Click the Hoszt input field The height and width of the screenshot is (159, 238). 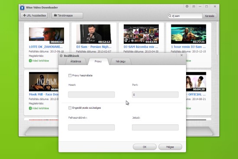pyautogui.click(x=91, y=94)
